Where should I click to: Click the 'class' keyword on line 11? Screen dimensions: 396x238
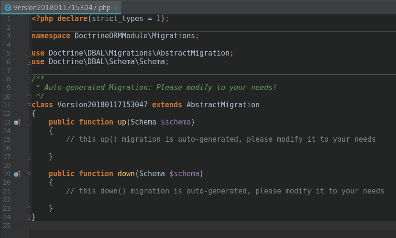[x=42, y=105]
